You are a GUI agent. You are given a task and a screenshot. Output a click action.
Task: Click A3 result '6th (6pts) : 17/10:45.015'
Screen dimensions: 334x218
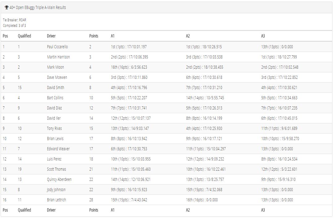(279, 118)
